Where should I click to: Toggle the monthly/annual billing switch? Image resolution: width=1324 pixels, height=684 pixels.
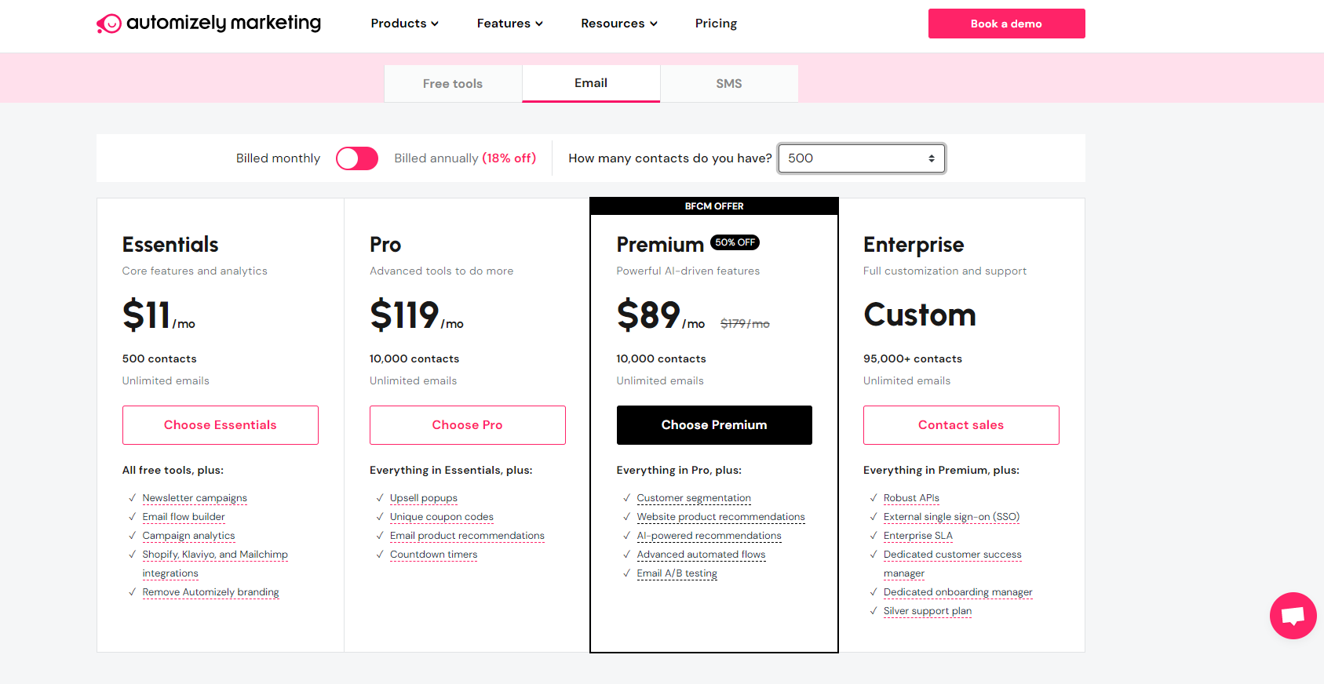[357, 158]
